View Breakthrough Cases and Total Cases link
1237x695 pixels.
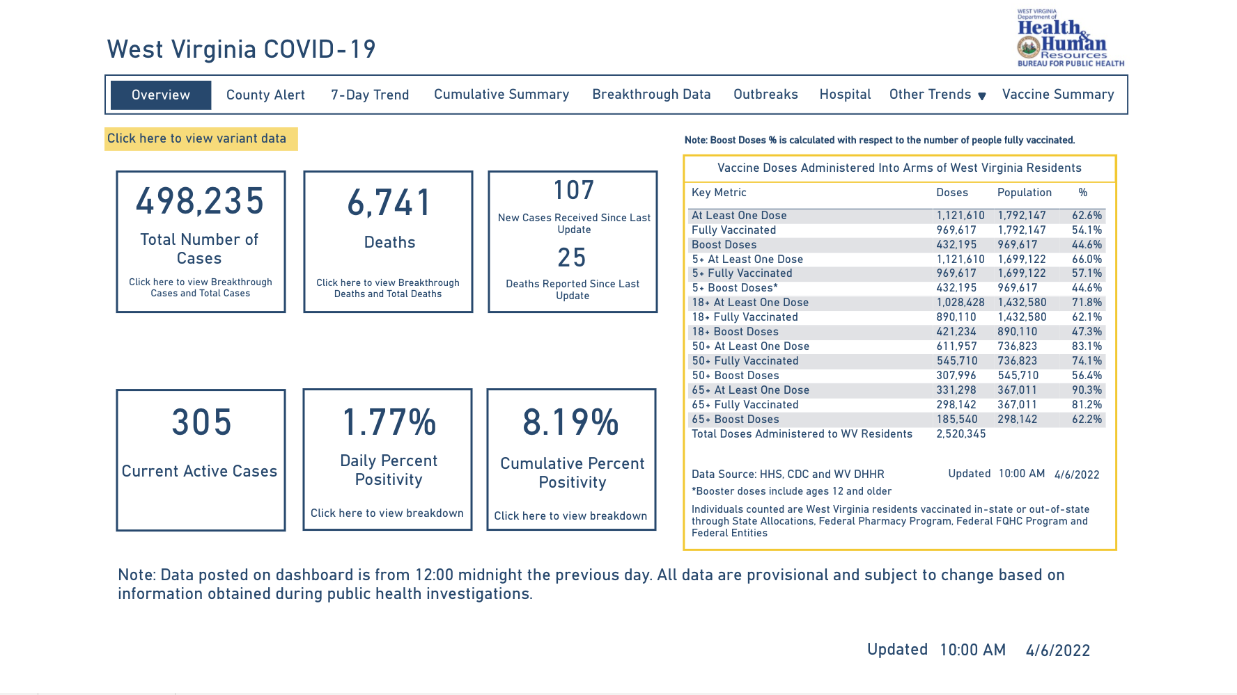point(201,287)
